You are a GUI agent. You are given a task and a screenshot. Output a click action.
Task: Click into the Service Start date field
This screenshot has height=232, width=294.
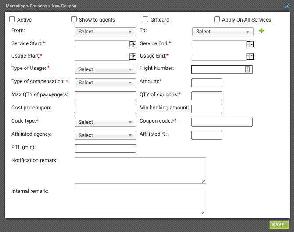[102, 44]
